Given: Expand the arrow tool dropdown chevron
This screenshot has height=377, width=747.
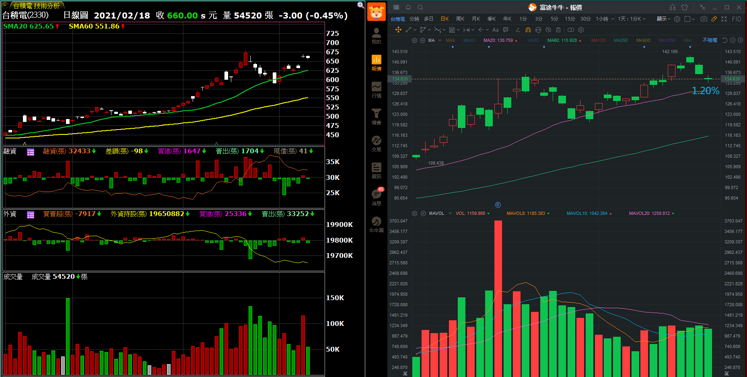Looking at the screenshot, I should click(487, 30).
